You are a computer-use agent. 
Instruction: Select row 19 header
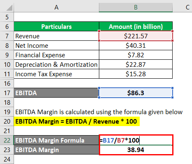[x=7, y=112]
